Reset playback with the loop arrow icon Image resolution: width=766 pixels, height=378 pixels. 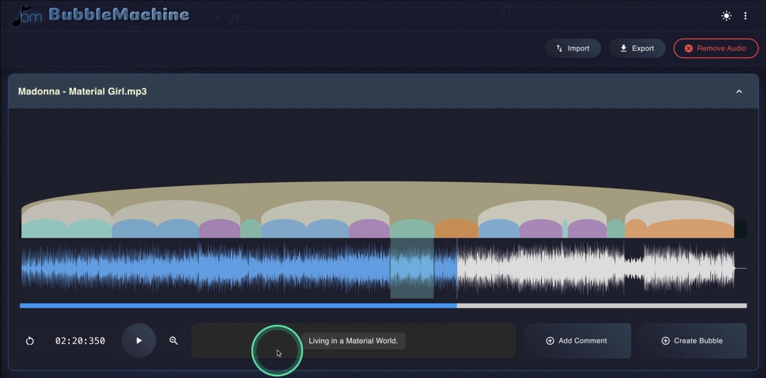click(x=30, y=341)
